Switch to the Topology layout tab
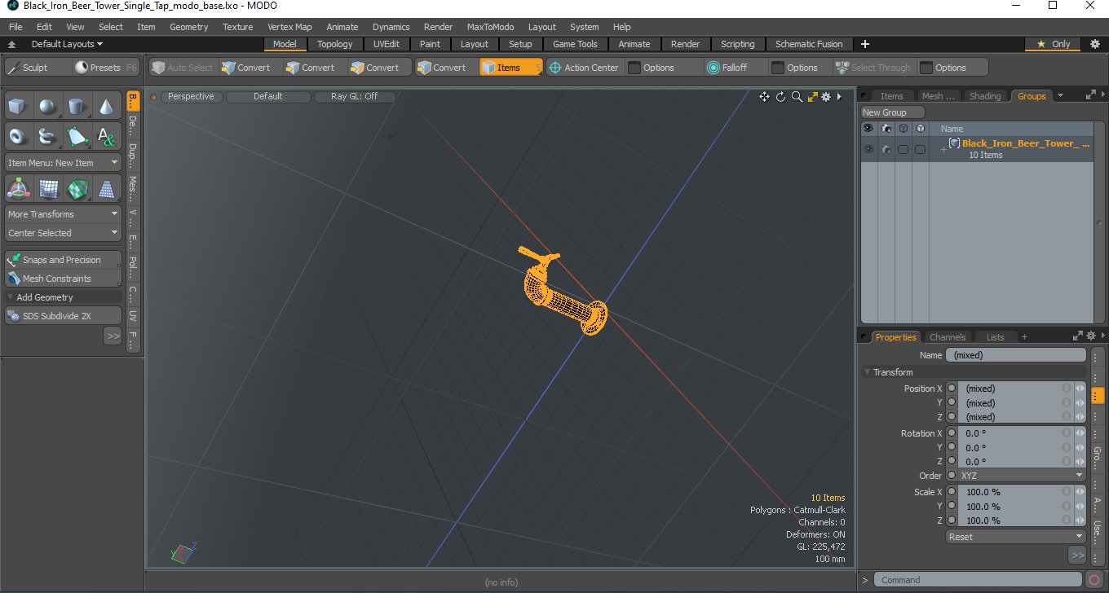Screen dimensions: 1109x593 point(335,44)
